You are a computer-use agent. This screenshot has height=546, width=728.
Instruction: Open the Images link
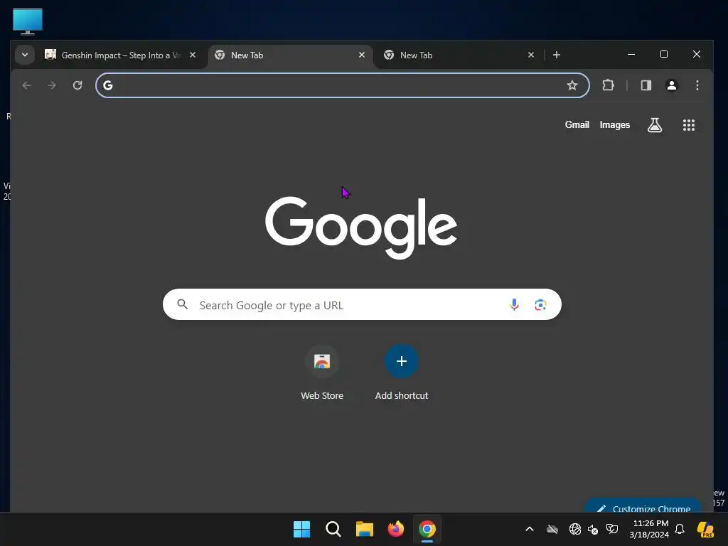coord(615,124)
